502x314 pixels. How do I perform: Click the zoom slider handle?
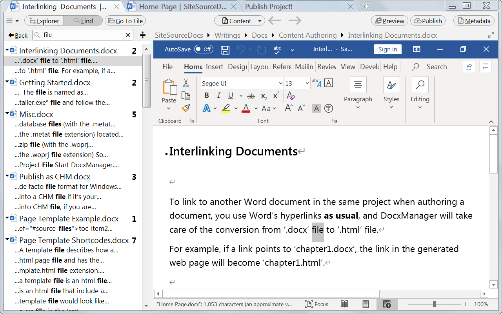434,304
